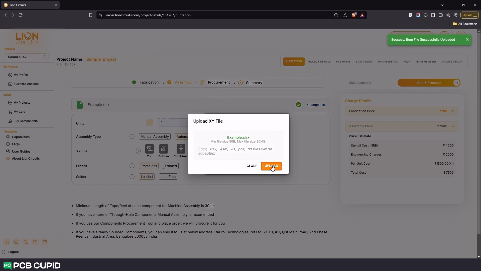Open the DFM Feedback tab

[388, 61]
